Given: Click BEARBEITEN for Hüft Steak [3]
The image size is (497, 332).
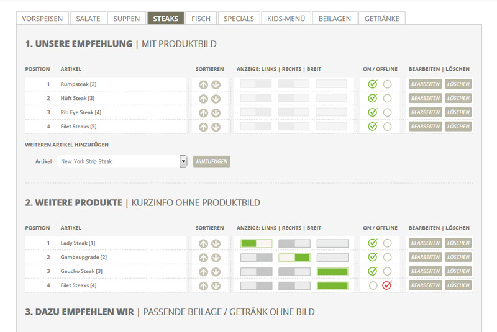Looking at the screenshot, I should pyautogui.click(x=426, y=98).
